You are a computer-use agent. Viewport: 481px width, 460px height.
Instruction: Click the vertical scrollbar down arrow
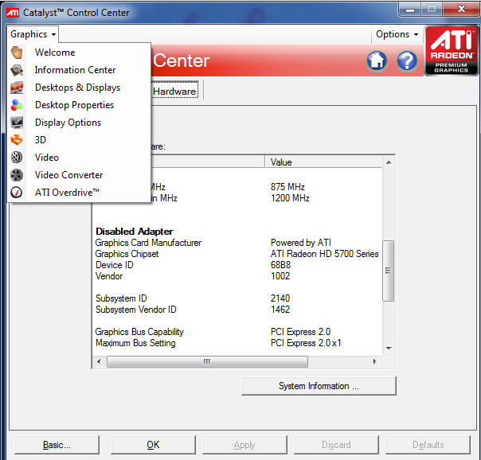[x=389, y=348]
